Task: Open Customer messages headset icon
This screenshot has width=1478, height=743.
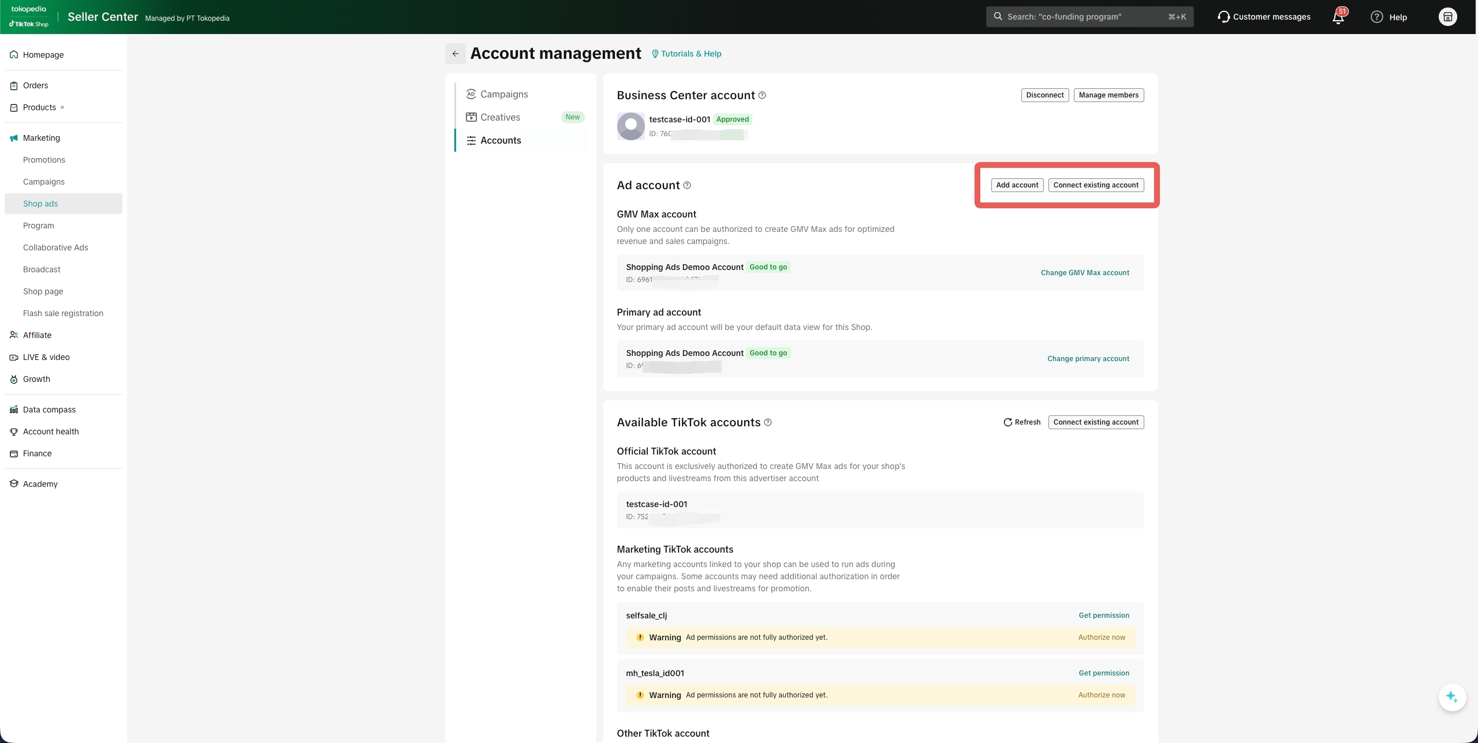Action: click(x=1223, y=17)
